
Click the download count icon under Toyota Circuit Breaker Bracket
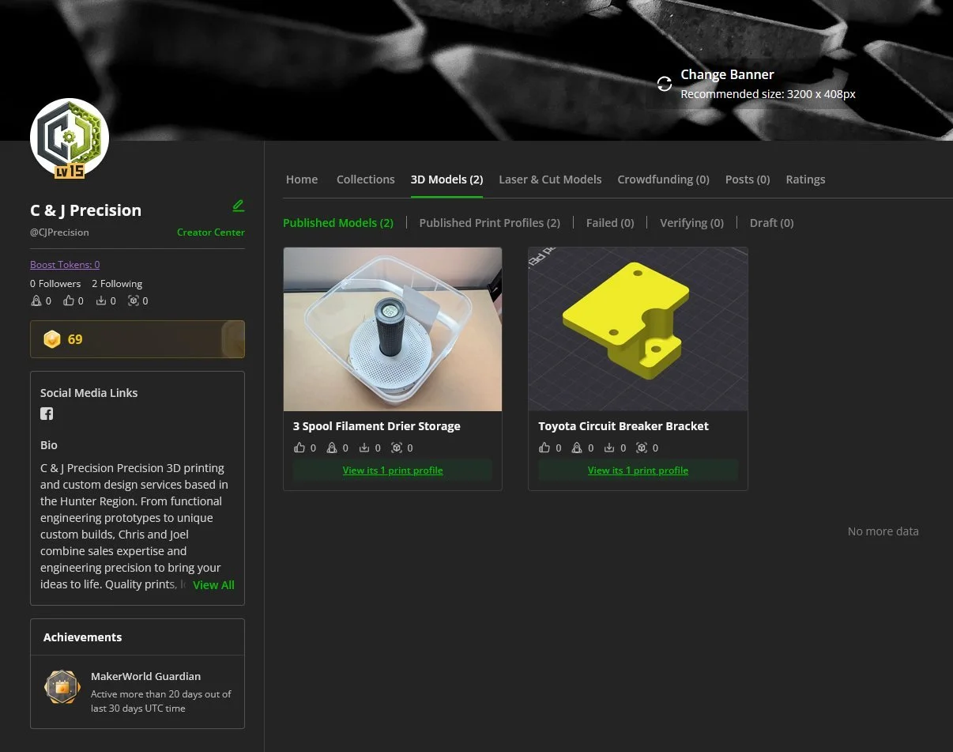coord(609,448)
